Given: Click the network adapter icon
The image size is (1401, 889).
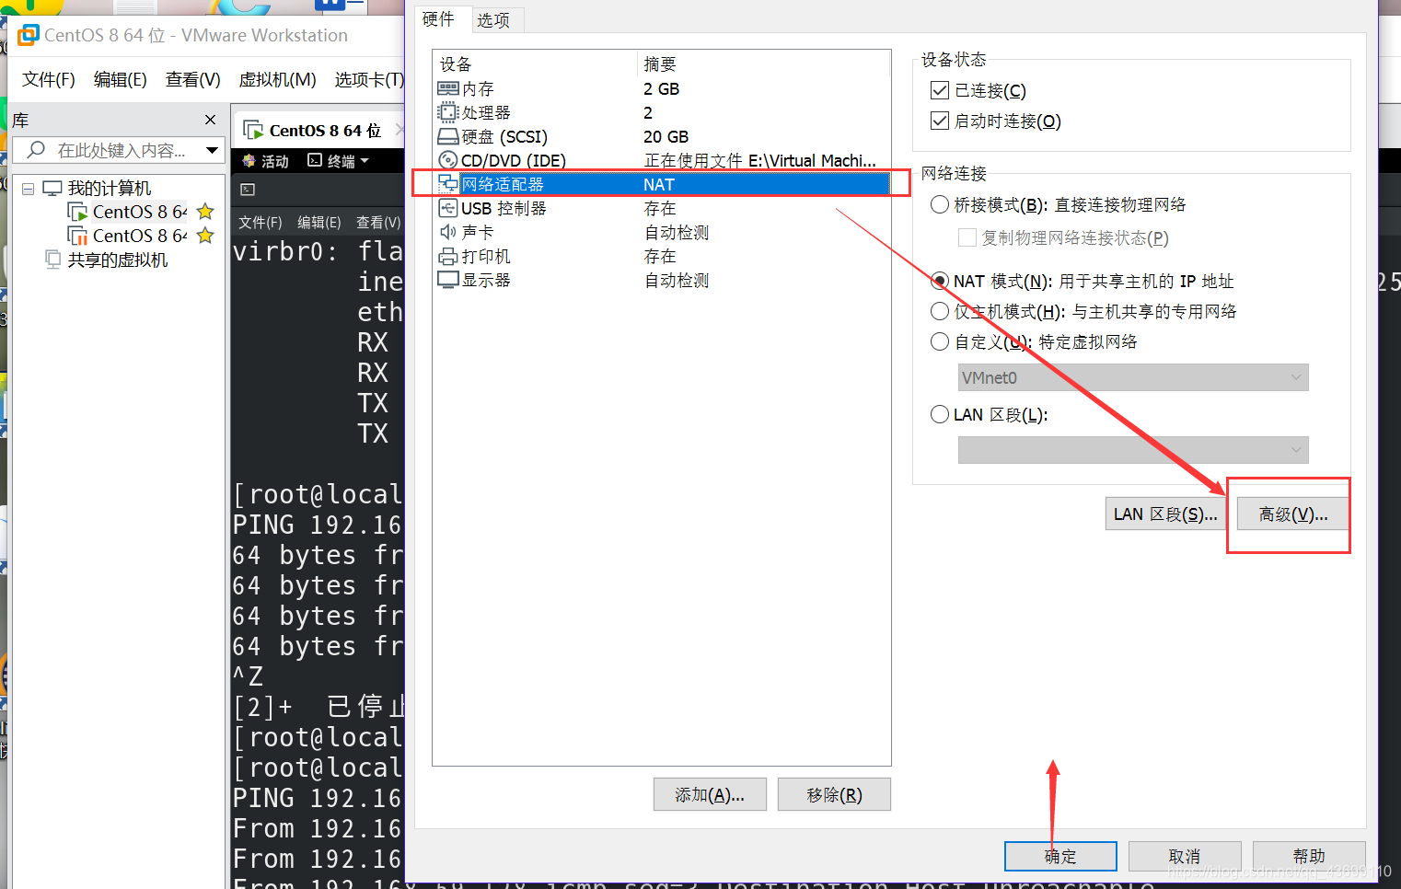Looking at the screenshot, I should tap(448, 184).
